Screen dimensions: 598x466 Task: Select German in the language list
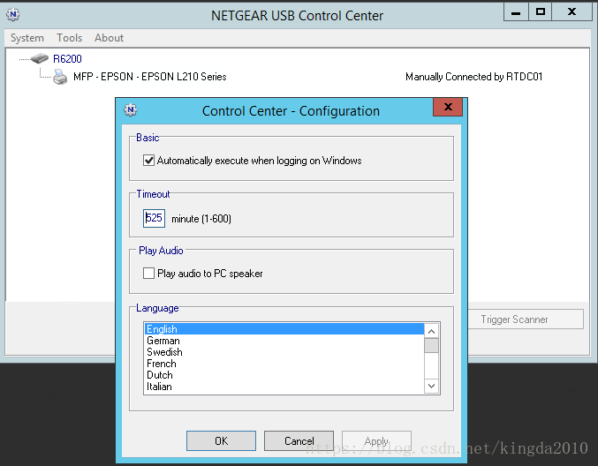284,341
